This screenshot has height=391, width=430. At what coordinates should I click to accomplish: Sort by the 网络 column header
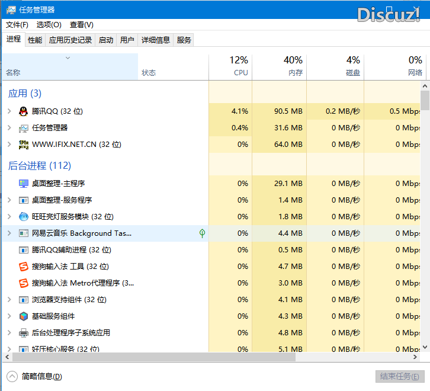[x=395, y=67]
